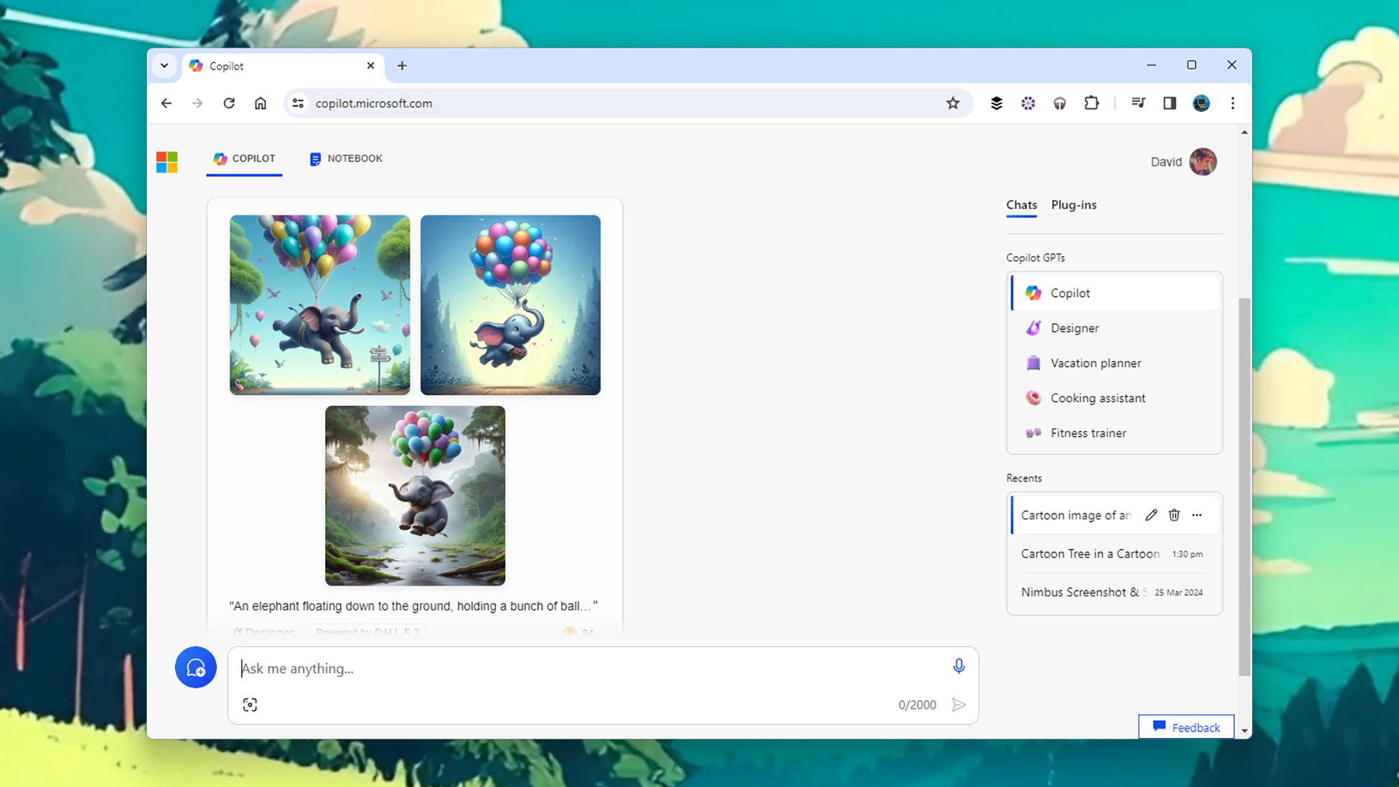Switch to the Plug-ins tab

tap(1074, 205)
